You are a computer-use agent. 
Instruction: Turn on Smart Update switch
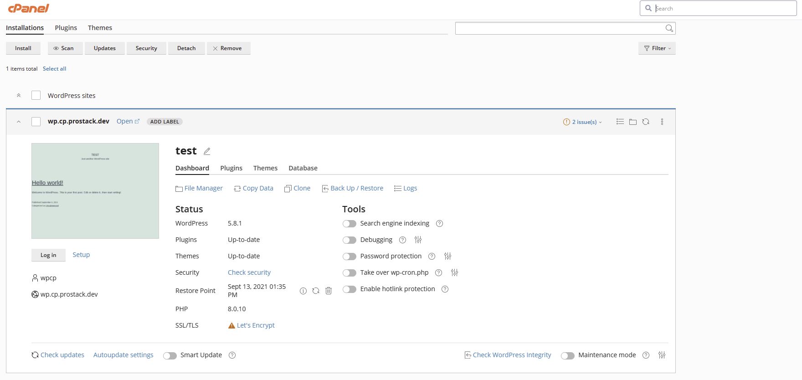tap(170, 355)
